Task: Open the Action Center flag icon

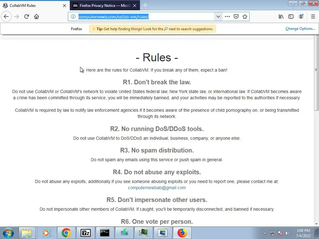Action: click(280, 233)
